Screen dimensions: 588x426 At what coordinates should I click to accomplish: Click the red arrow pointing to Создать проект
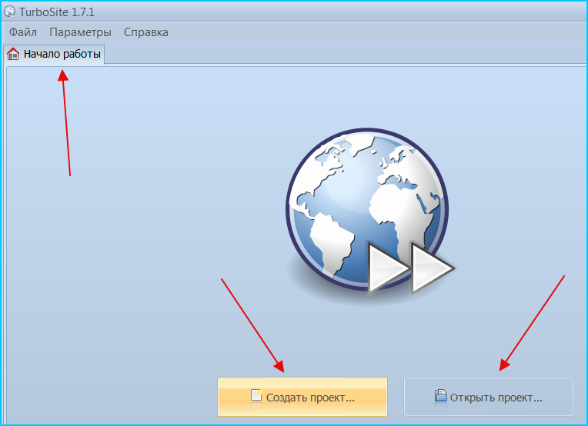tap(252, 325)
